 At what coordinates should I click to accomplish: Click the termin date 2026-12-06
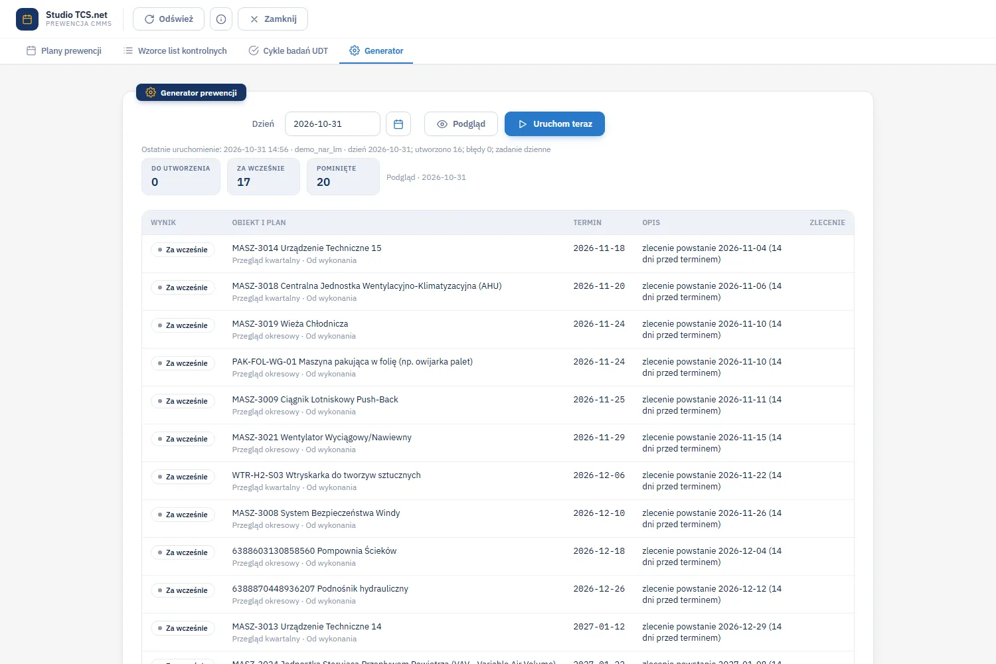coord(599,475)
